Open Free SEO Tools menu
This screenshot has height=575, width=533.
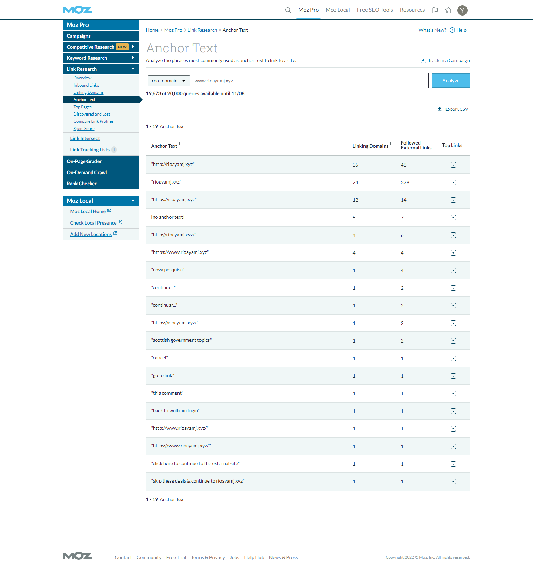[375, 10]
